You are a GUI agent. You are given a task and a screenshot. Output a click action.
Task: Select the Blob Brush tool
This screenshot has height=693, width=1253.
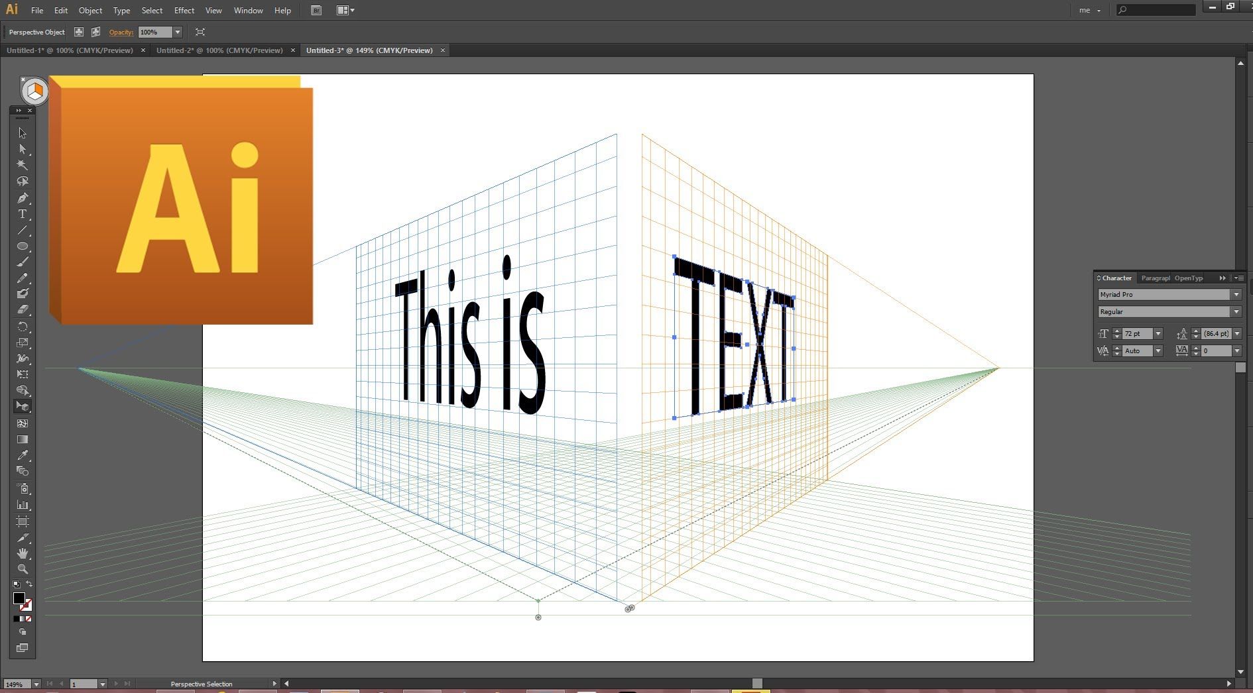[x=23, y=293]
